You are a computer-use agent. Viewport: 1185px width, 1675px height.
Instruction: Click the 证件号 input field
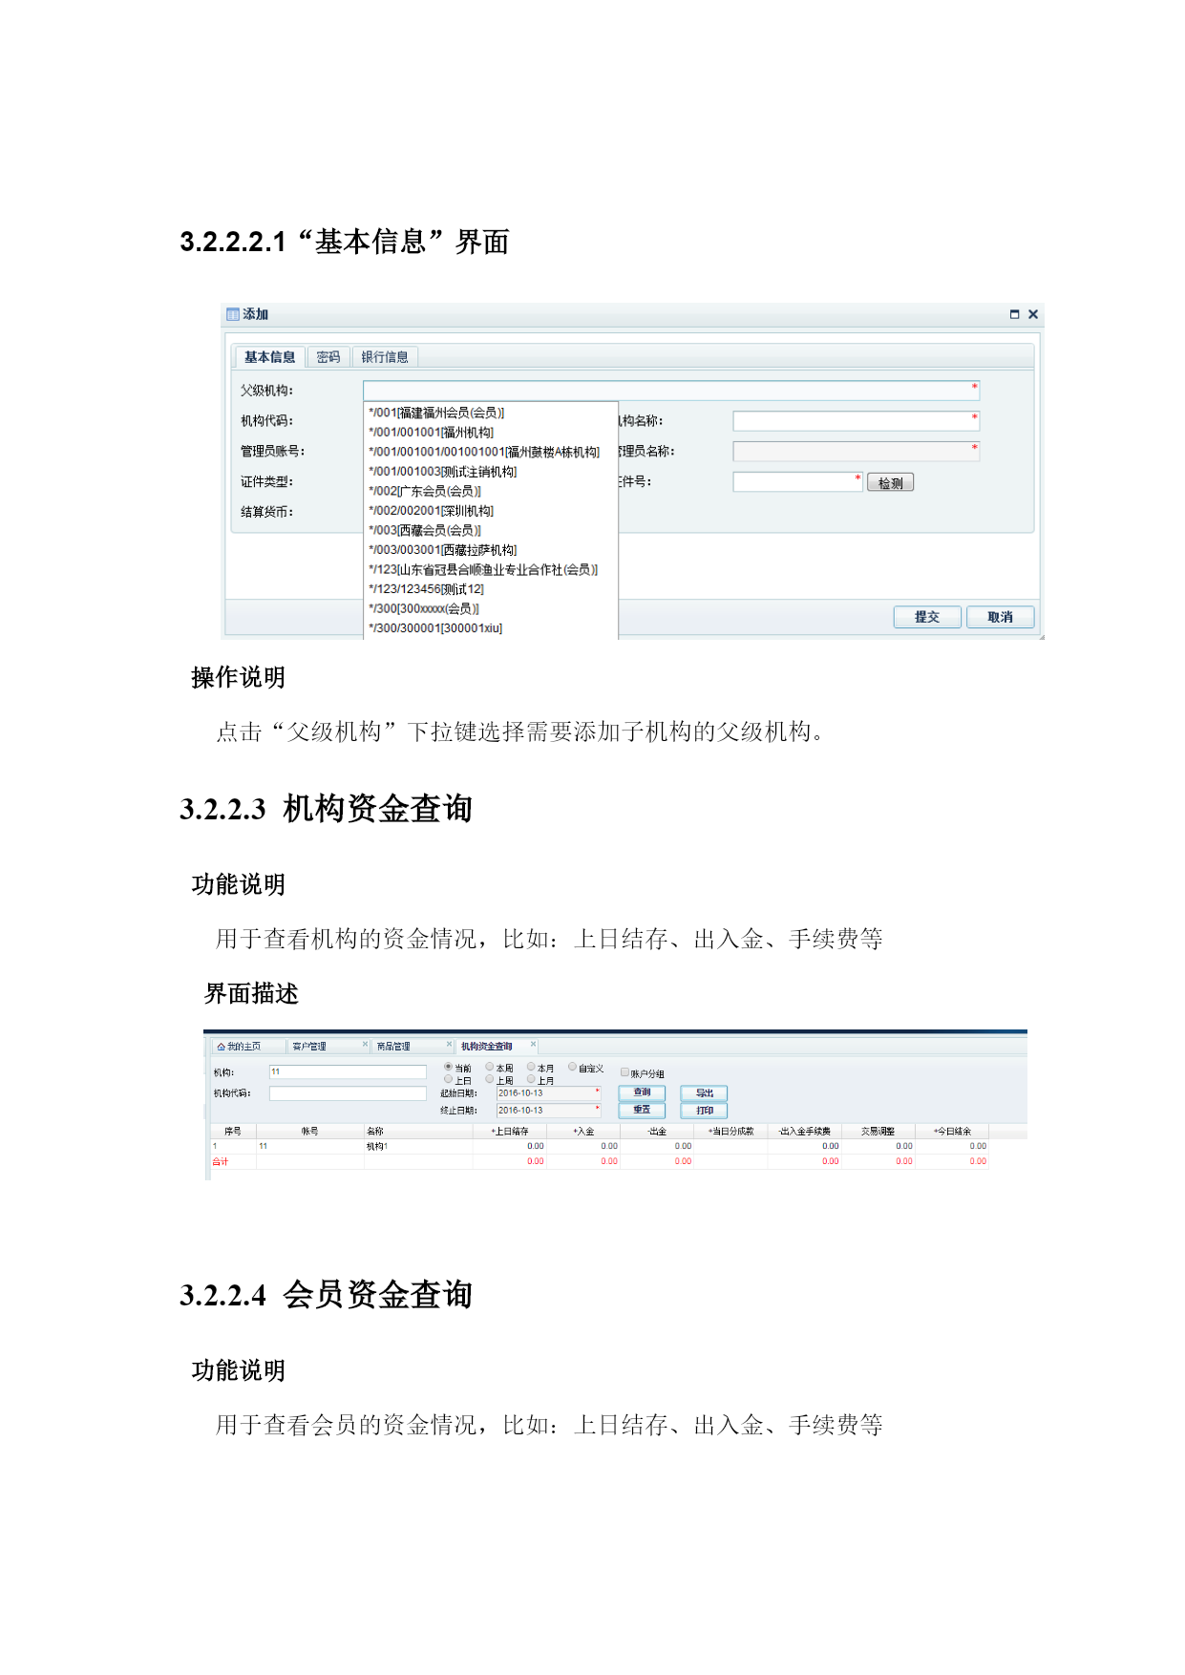(x=797, y=482)
